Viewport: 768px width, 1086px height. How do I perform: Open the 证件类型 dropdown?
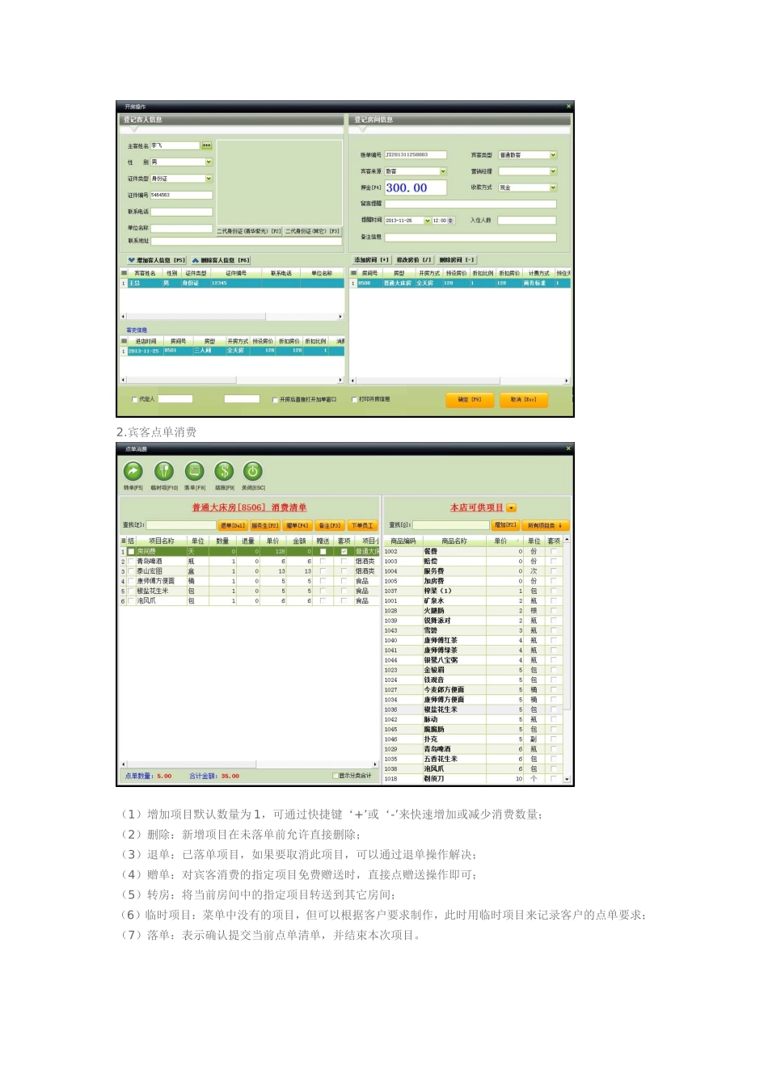(209, 179)
